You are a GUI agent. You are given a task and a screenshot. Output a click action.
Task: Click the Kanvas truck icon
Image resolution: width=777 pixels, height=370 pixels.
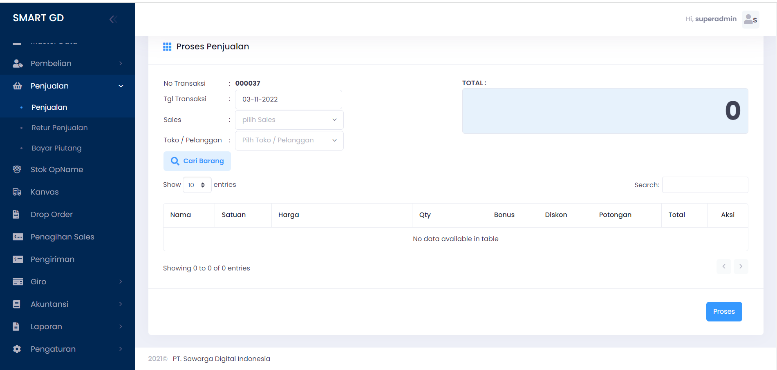pos(17,192)
